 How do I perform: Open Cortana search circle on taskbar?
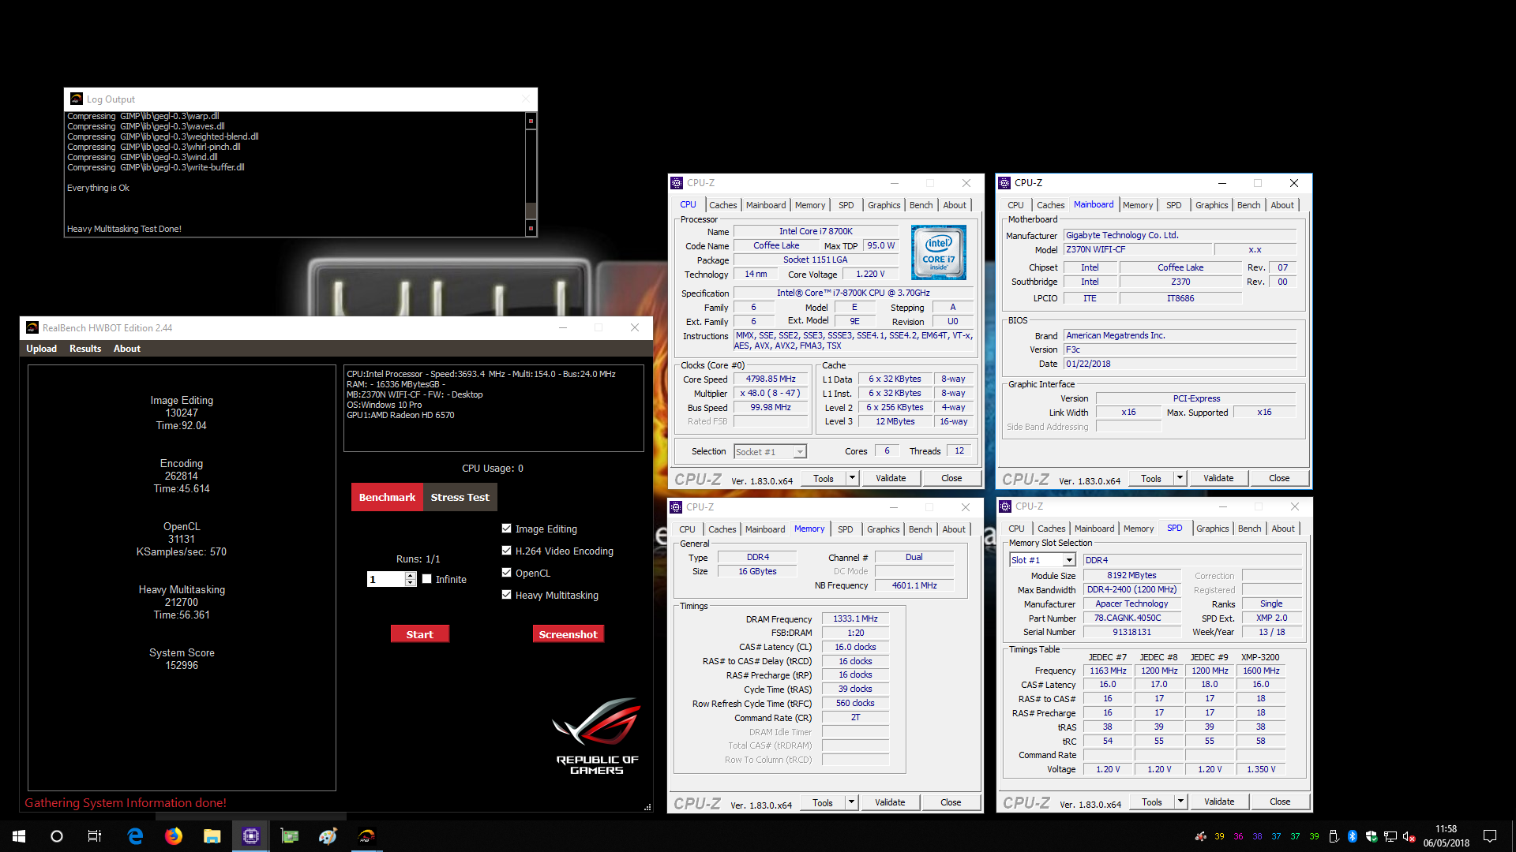[57, 836]
